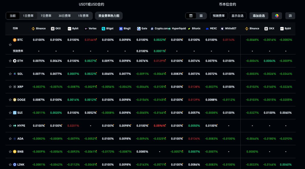The height and width of the screenshot is (169, 305).
Task: Open the Vertex exchange column header
Action: (x=90, y=29)
